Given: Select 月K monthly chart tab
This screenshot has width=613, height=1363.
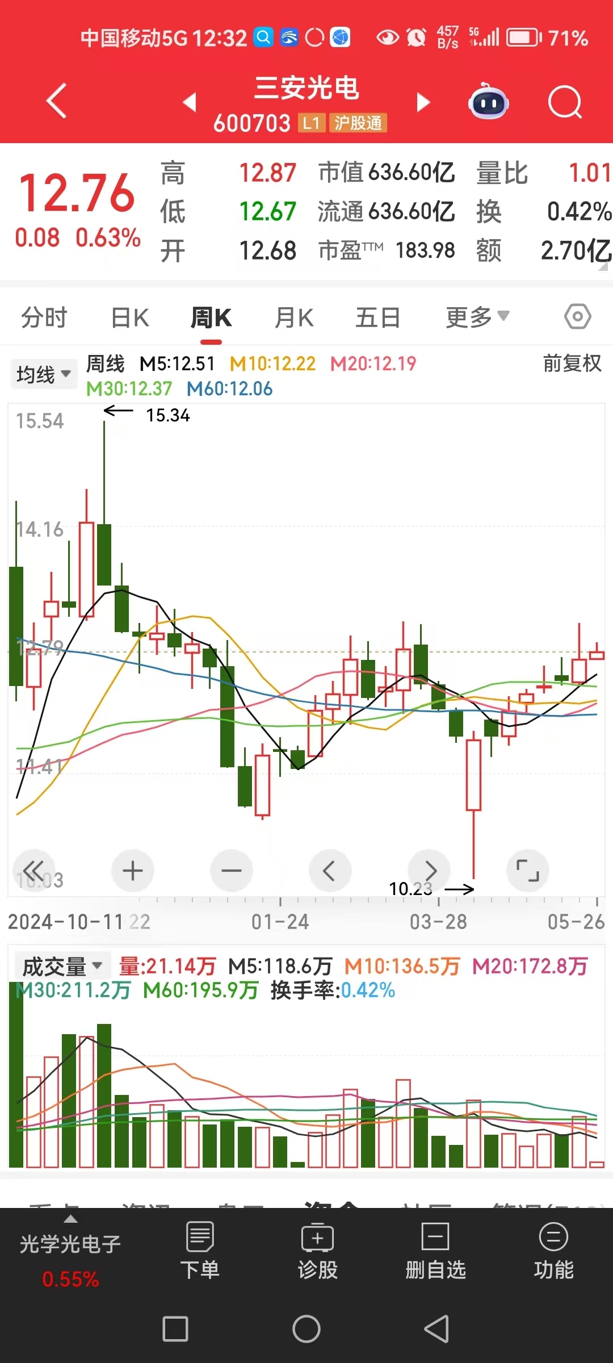Looking at the screenshot, I should 294,317.
